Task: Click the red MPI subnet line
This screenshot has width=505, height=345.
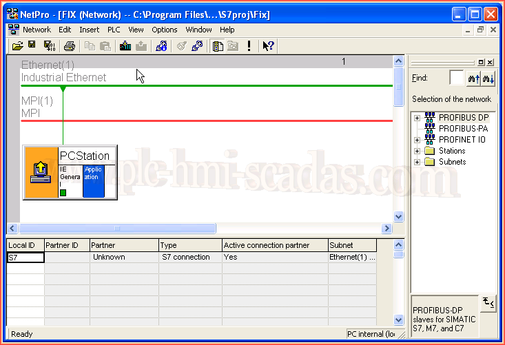Action: click(207, 121)
